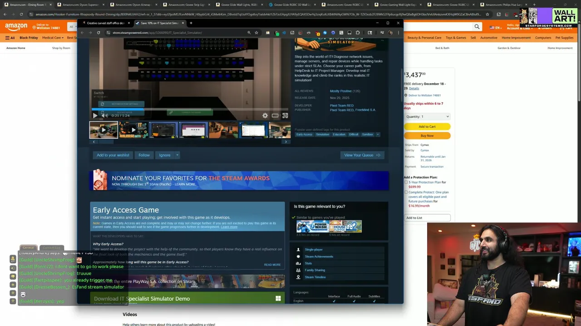
Task: Open the Single-player feature link
Action: pyautogui.click(x=314, y=249)
